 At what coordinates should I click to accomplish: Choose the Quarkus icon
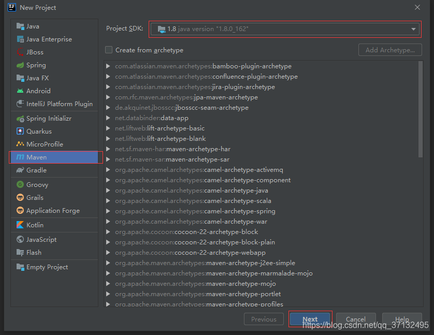(x=20, y=132)
